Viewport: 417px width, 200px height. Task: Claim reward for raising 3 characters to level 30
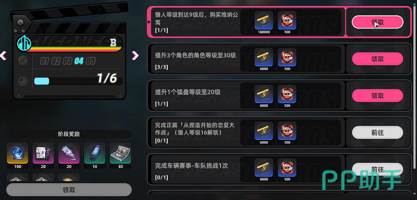[x=377, y=59]
